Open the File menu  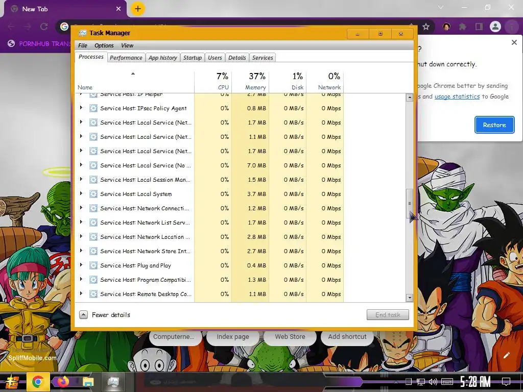[x=82, y=45]
